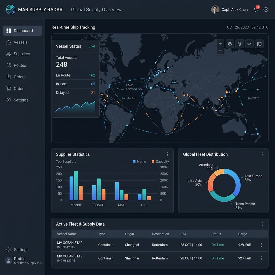Screen dimensions: 275x275
Task: Switch map view with folded map icon
Action: pyautogui.click(x=259, y=44)
